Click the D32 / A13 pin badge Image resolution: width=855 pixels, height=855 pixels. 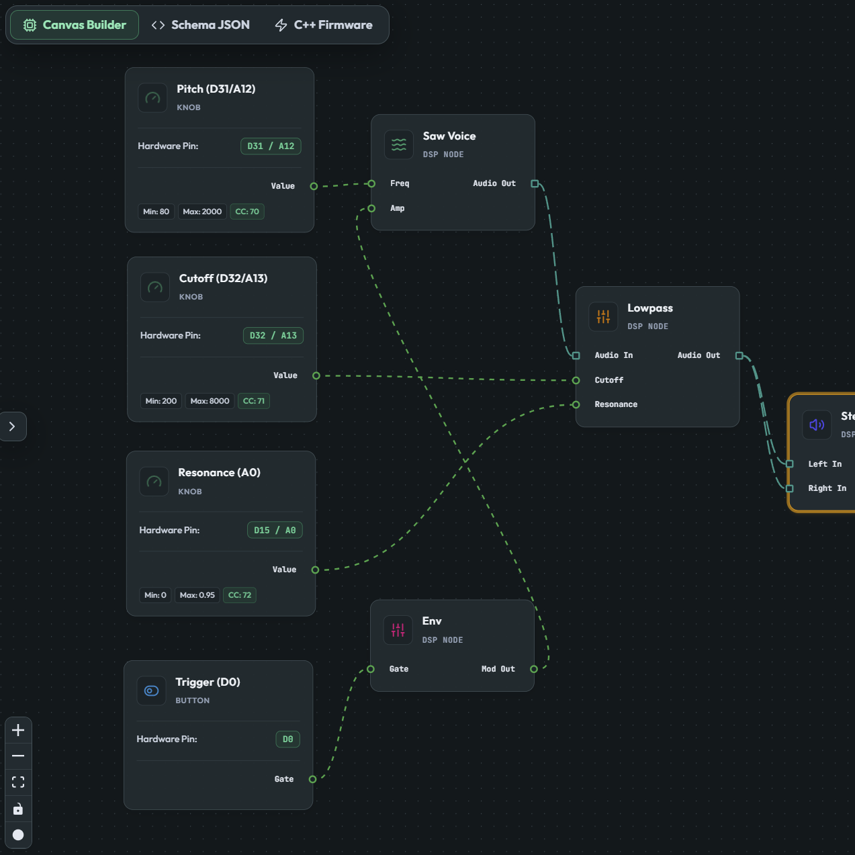pos(273,336)
